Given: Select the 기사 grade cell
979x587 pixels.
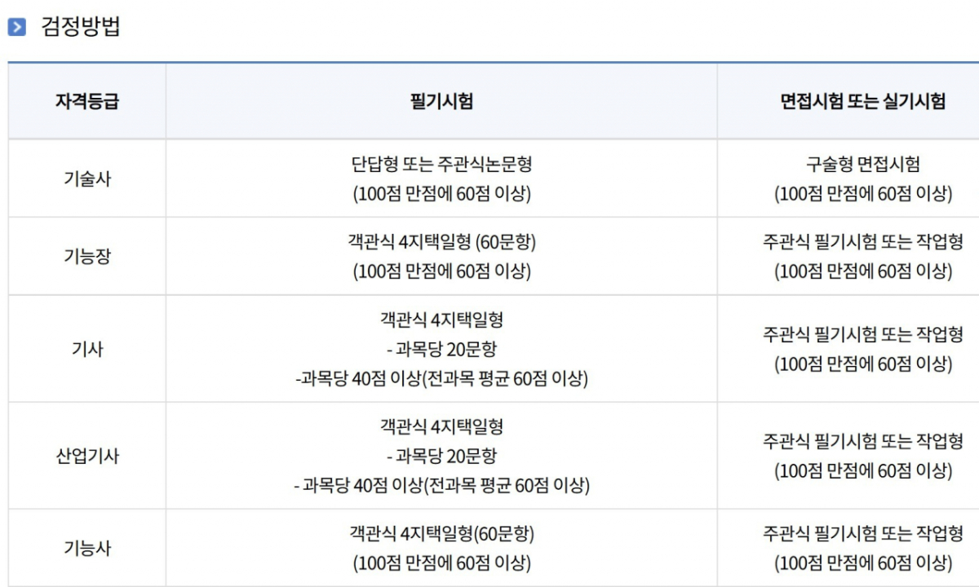Looking at the screenshot, I should (x=87, y=349).
